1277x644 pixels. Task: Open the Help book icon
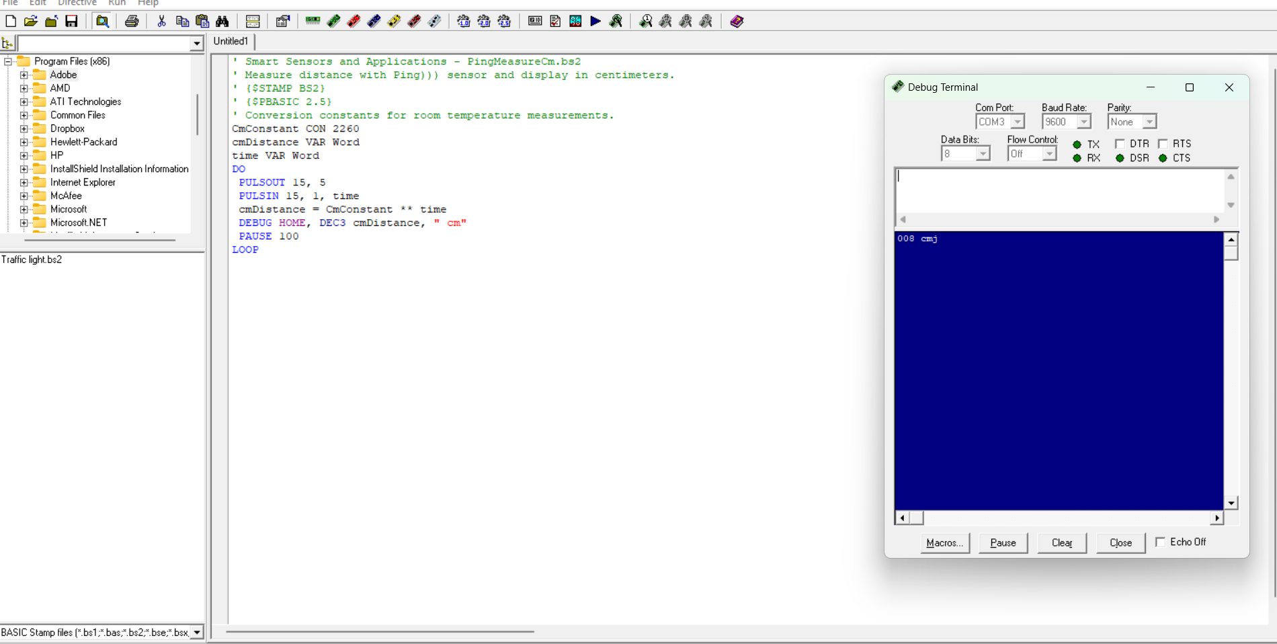point(737,22)
